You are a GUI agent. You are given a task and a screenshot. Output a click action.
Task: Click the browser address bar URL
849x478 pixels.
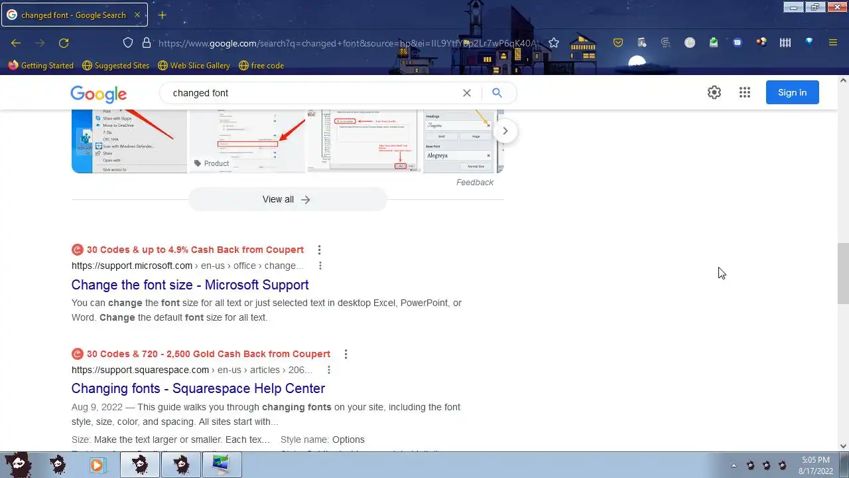(x=348, y=43)
